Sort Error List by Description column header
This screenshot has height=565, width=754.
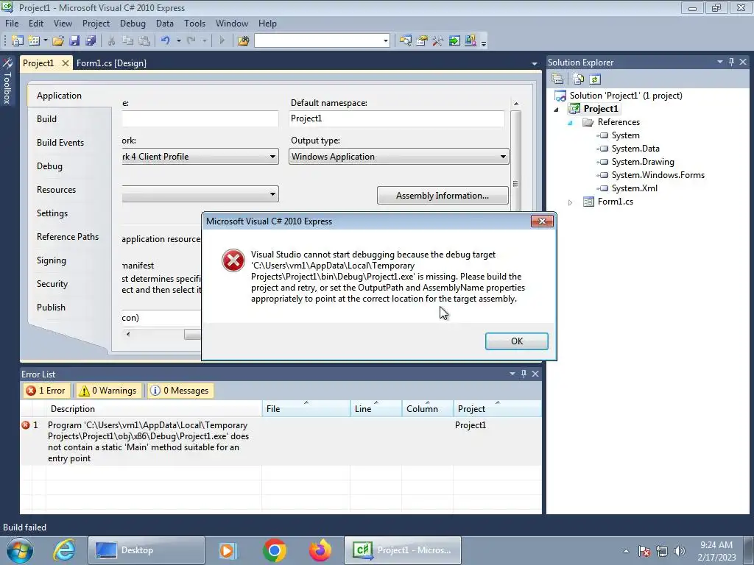pos(154,409)
